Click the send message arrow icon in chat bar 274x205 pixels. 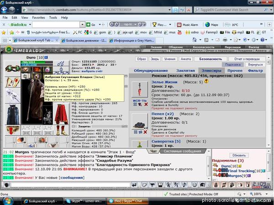[x=134, y=185]
